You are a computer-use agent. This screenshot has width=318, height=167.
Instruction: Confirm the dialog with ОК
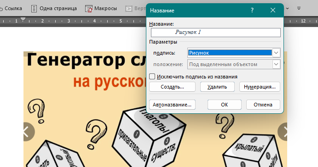[x=225, y=105]
